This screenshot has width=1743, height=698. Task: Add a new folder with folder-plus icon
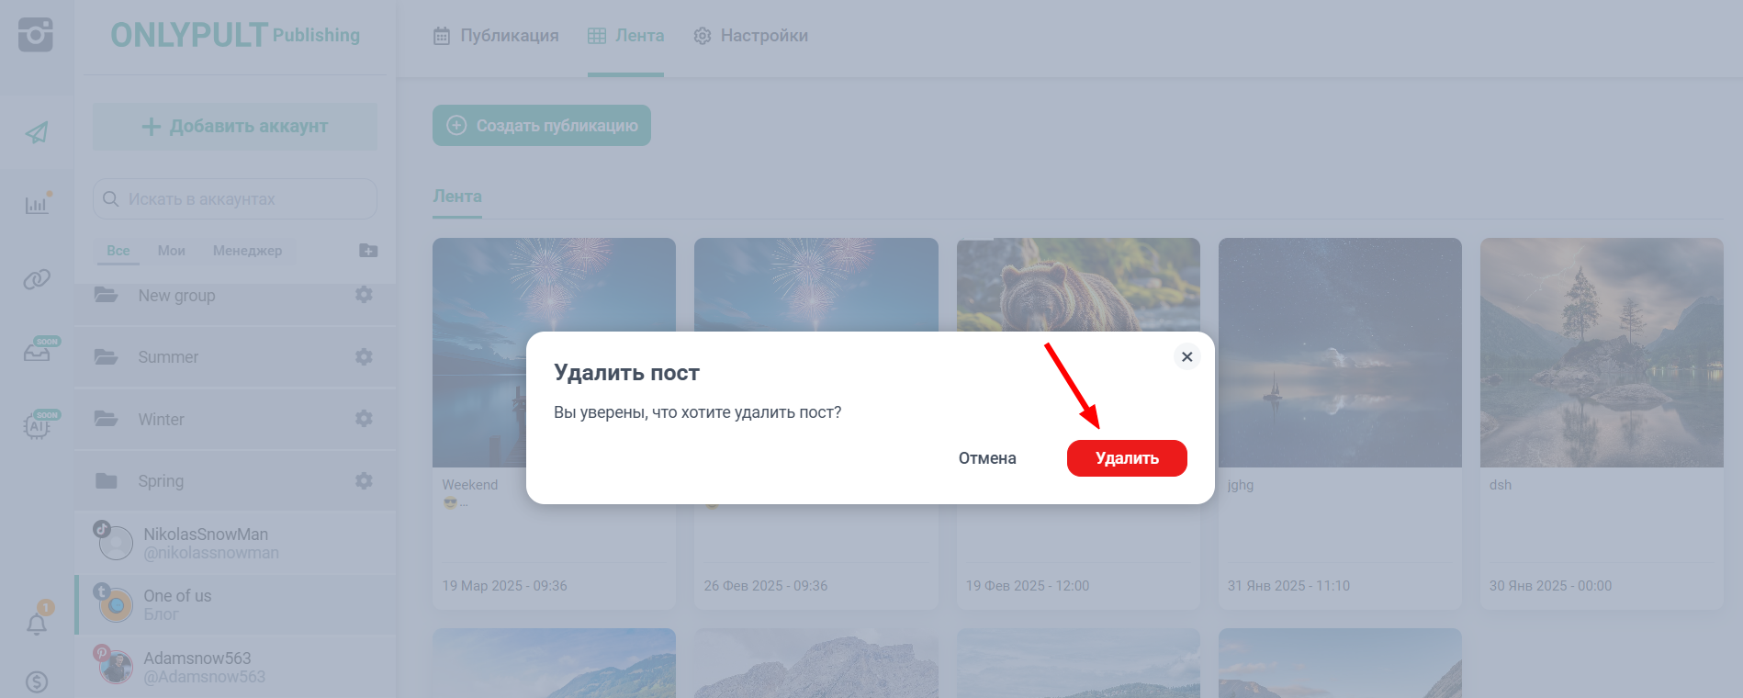(x=368, y=251)
